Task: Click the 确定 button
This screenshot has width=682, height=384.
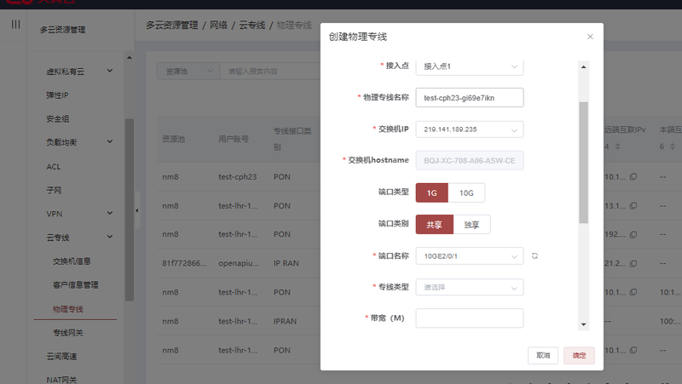Action: pyautogui.click(x=579, y=355)
